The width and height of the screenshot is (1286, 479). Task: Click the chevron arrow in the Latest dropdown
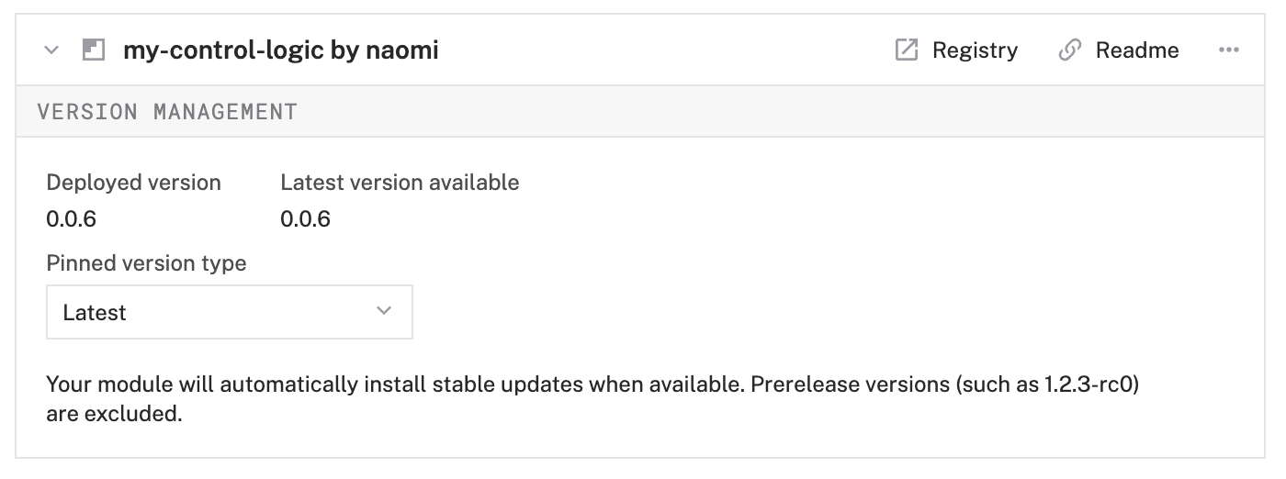click(384, 311)
